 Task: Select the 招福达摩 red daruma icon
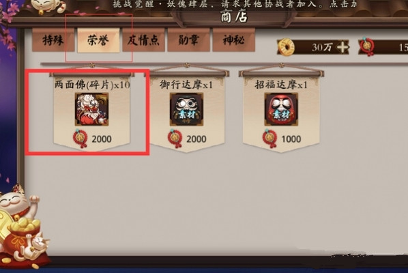(281, 109)
